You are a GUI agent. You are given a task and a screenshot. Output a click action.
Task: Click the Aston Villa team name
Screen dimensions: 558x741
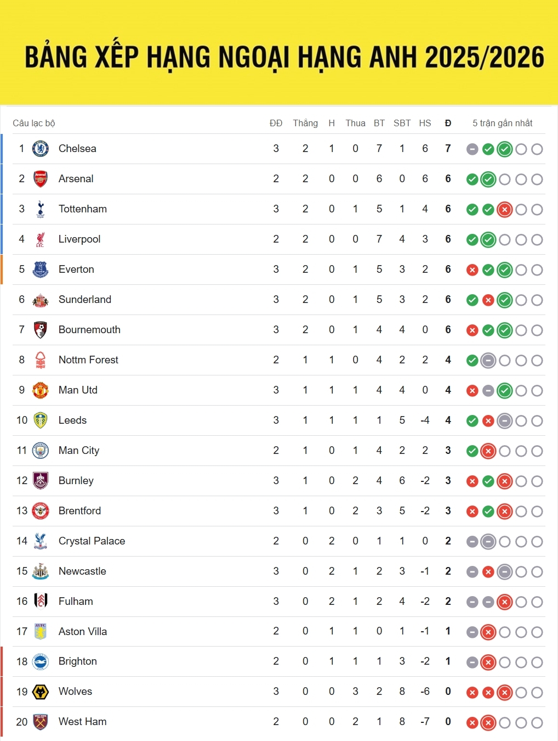(83, 632)
